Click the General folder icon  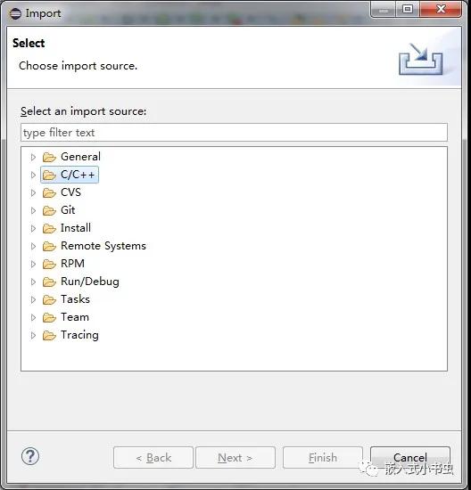pyautogui.click(x=49, y=157)
